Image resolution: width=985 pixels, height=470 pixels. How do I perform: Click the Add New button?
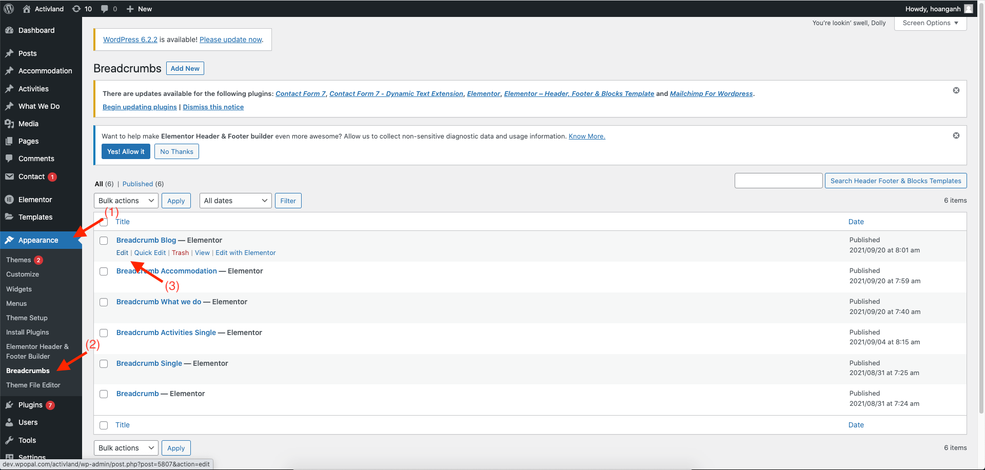click(185, 68)
